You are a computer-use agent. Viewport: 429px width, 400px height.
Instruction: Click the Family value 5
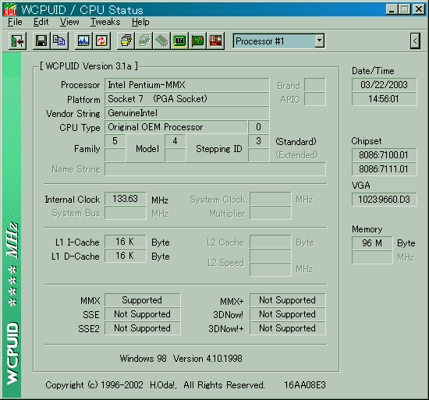[115, 141]
